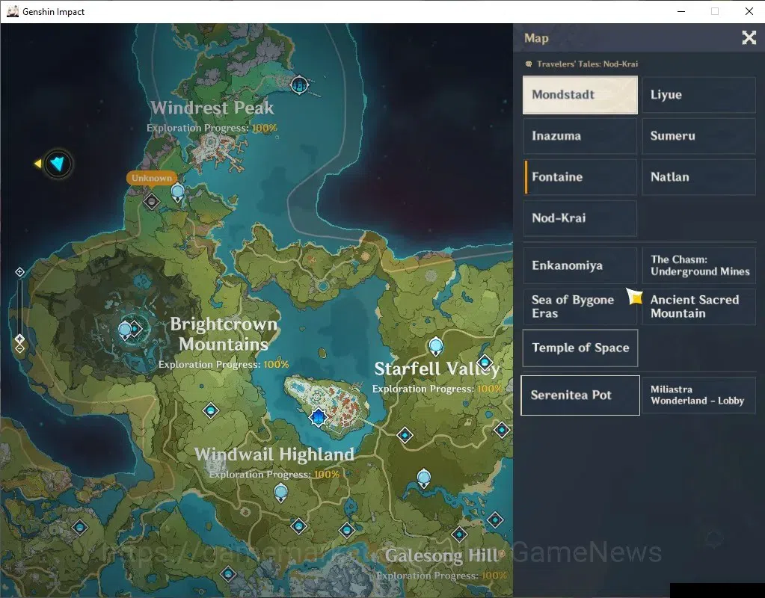Maximize the Genshin Impact window
765x598 pixels.
coord(715,11)
